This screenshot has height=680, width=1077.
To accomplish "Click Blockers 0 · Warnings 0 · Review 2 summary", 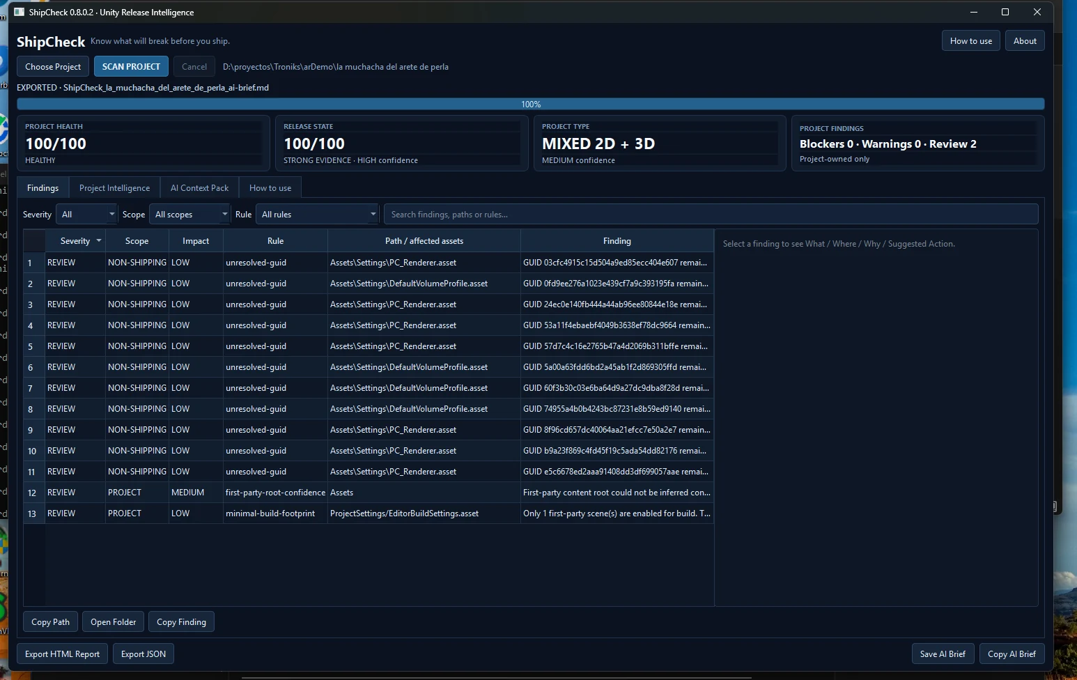I will pos(888,144).
